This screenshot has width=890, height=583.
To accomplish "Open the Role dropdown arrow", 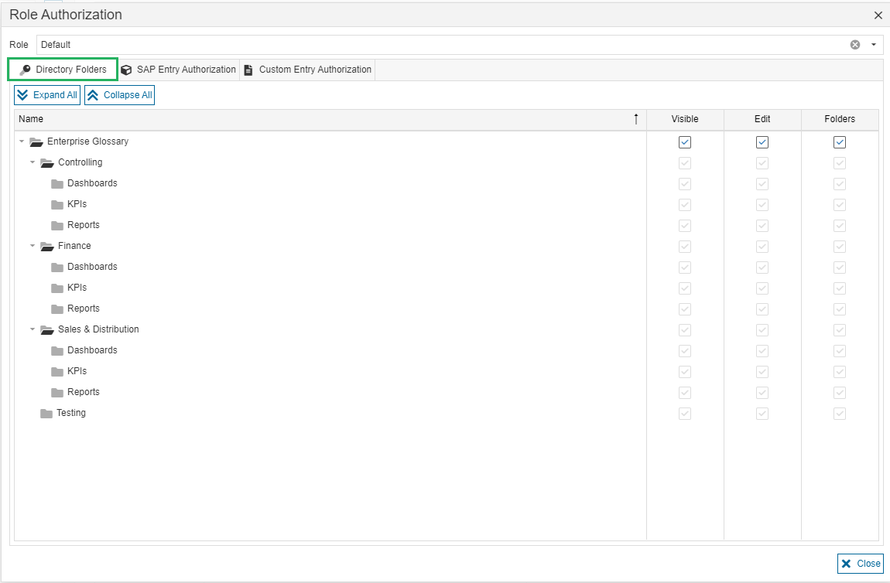I will [x=874, y=45].
